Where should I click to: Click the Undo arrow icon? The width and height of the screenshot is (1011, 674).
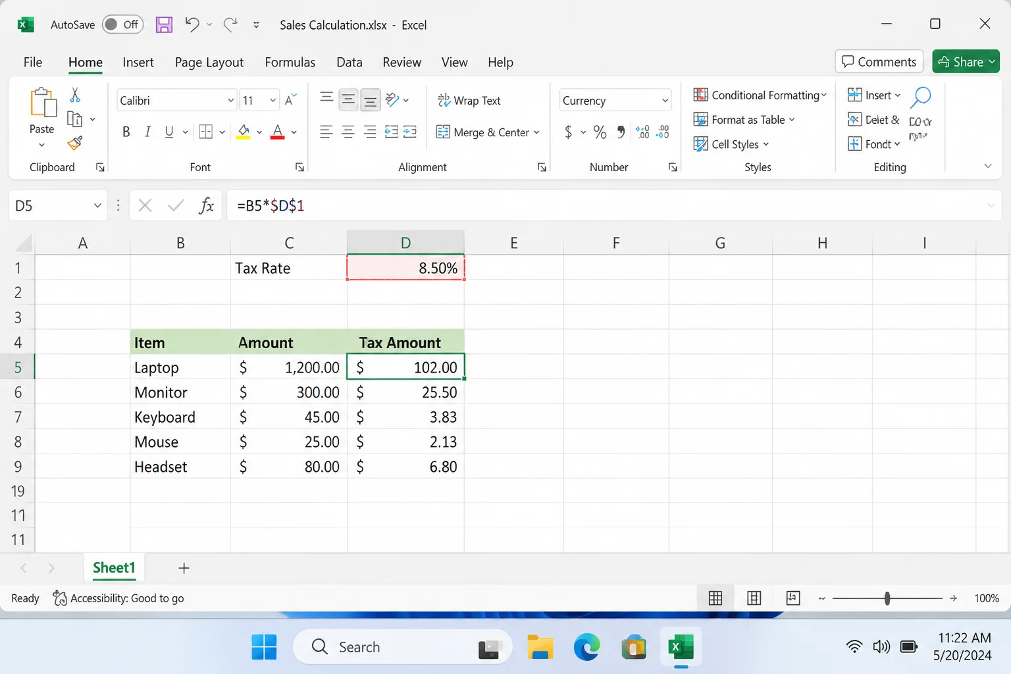[x=192, y=24]
